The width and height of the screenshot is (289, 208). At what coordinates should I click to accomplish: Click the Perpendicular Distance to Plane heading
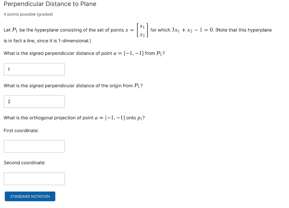[x=50, y=4]
